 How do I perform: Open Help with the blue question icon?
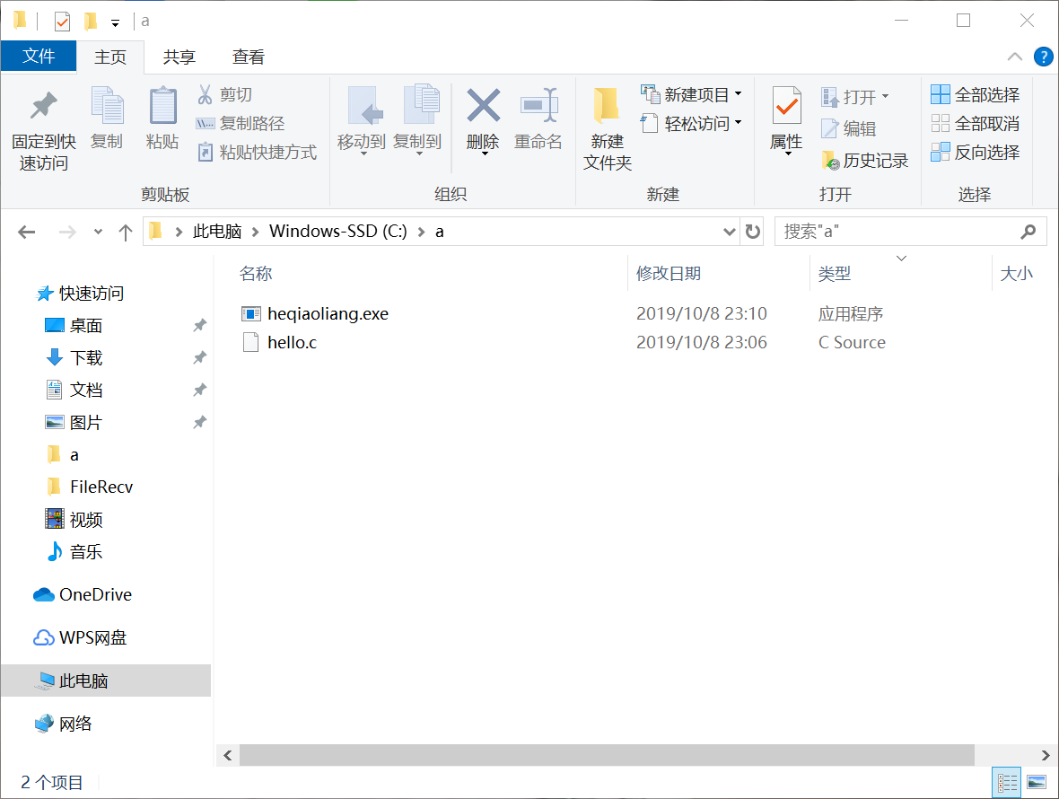pos(1044,57)
